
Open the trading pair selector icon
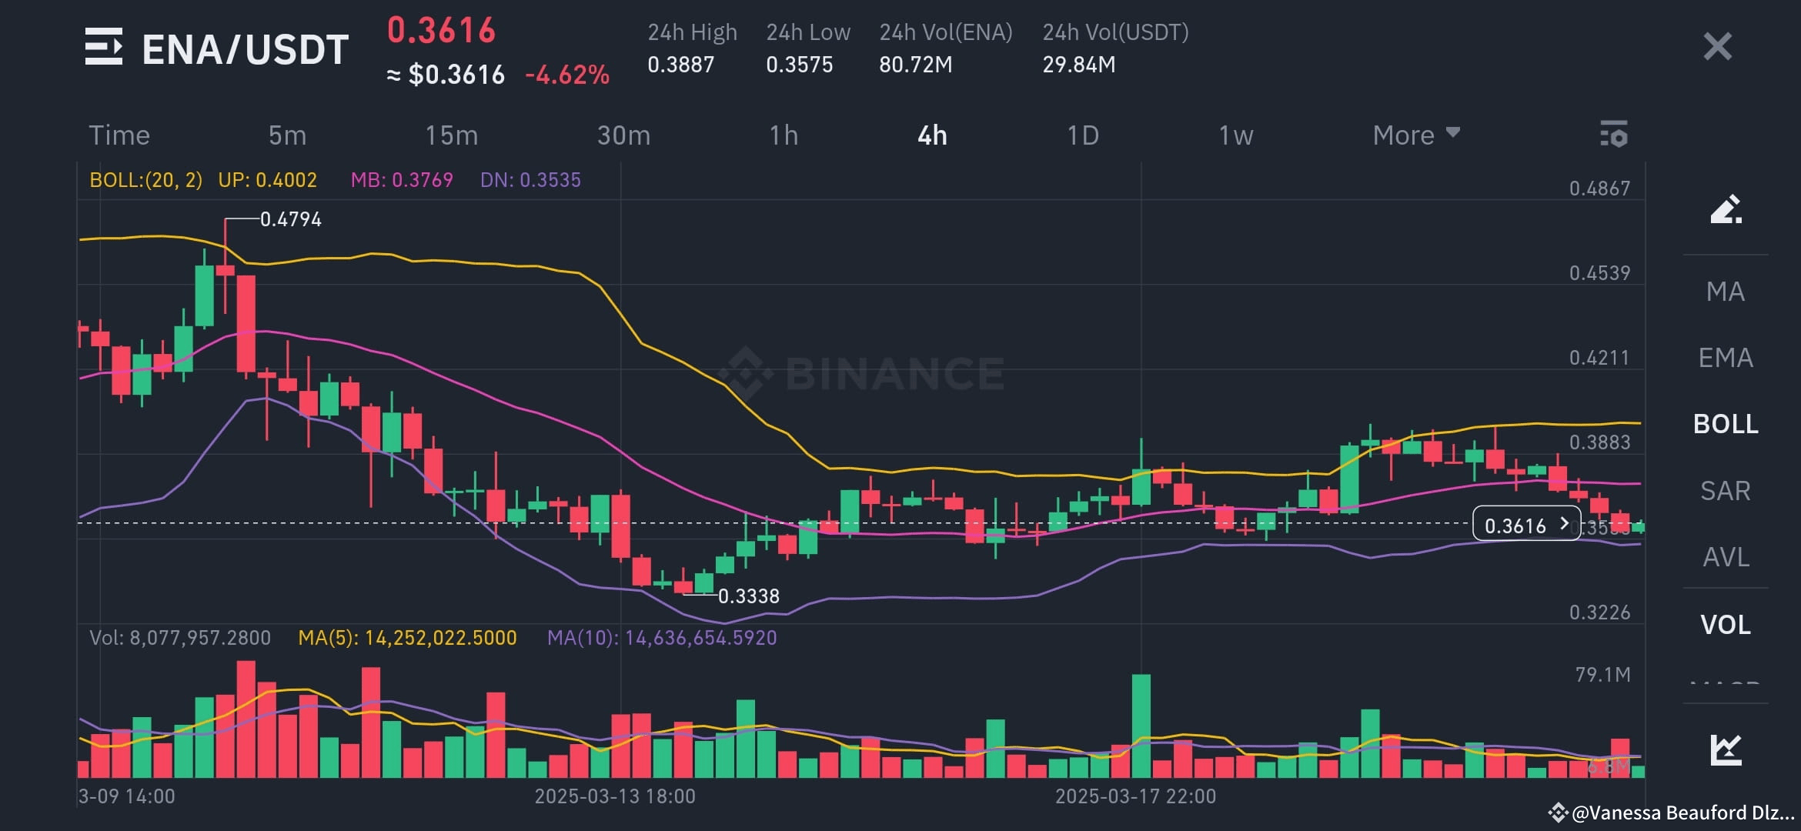[105, 48]
